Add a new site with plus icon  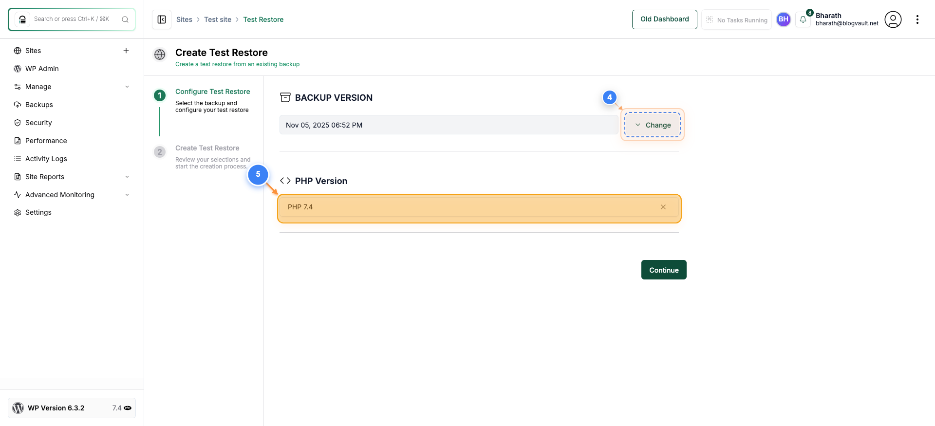[126, 51]
